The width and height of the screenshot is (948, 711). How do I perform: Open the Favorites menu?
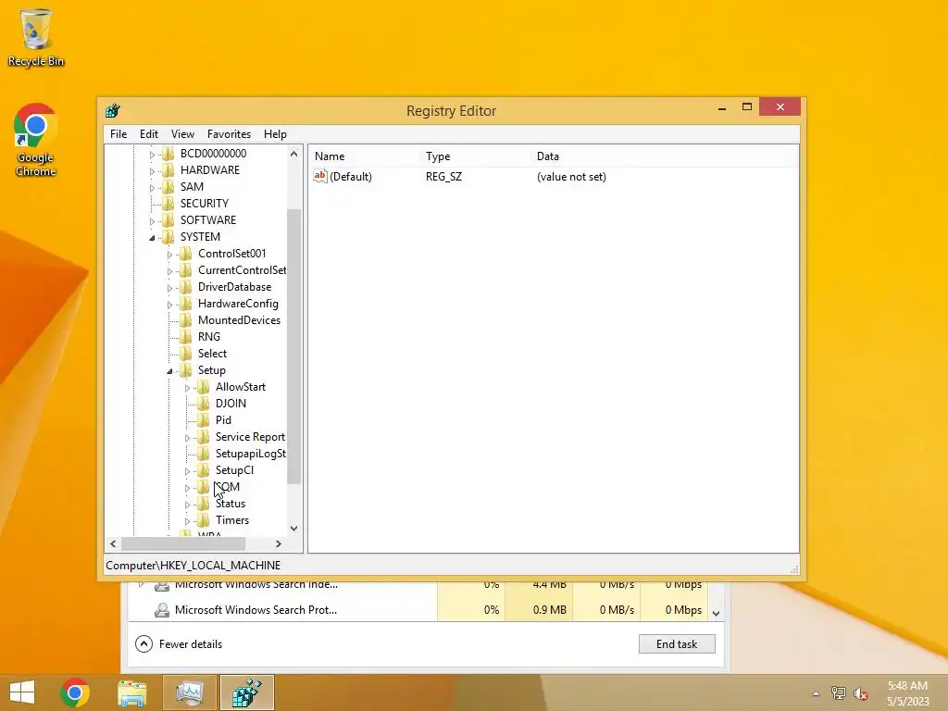pyautogui.click(x=229, y=134)
